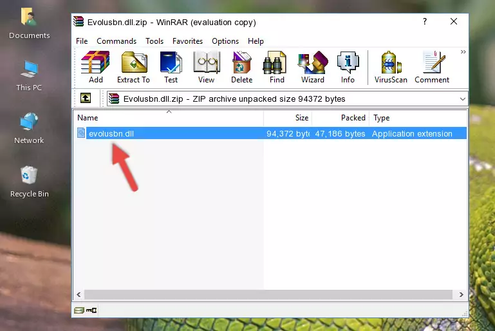Sort by the Type column header
Viewport: 495px width, 331px height.
[x=418, y=118]
